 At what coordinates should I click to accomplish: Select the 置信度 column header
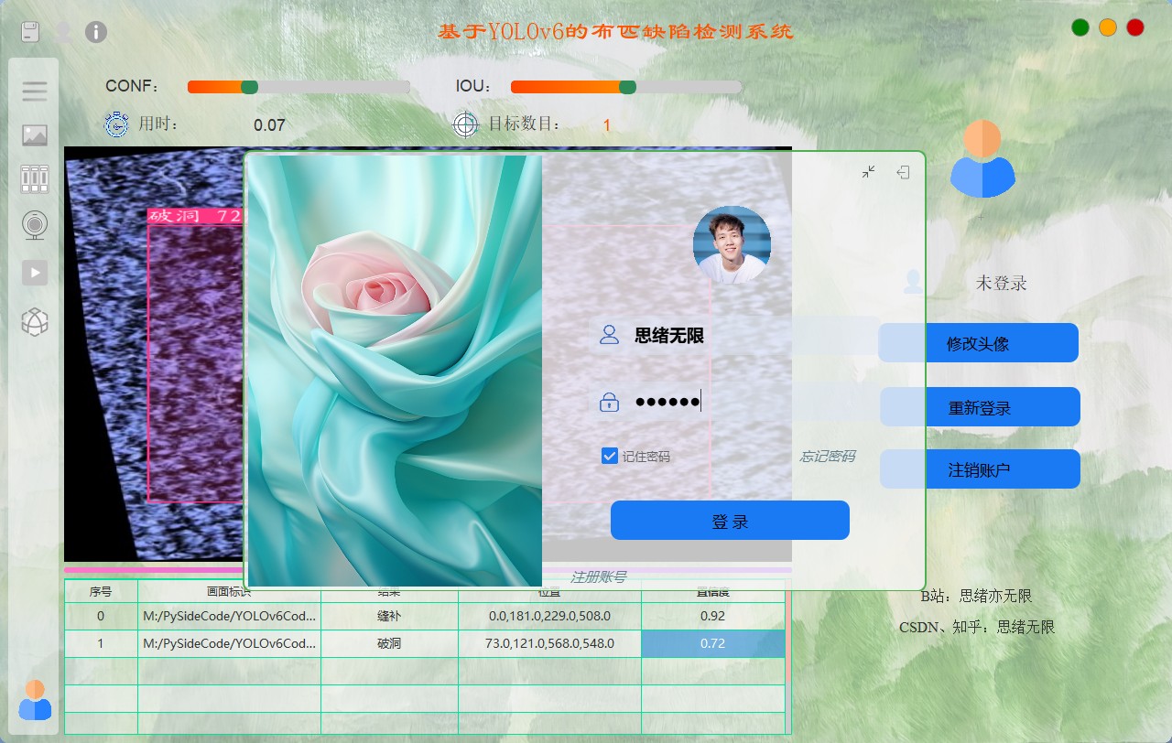(712, 591)
